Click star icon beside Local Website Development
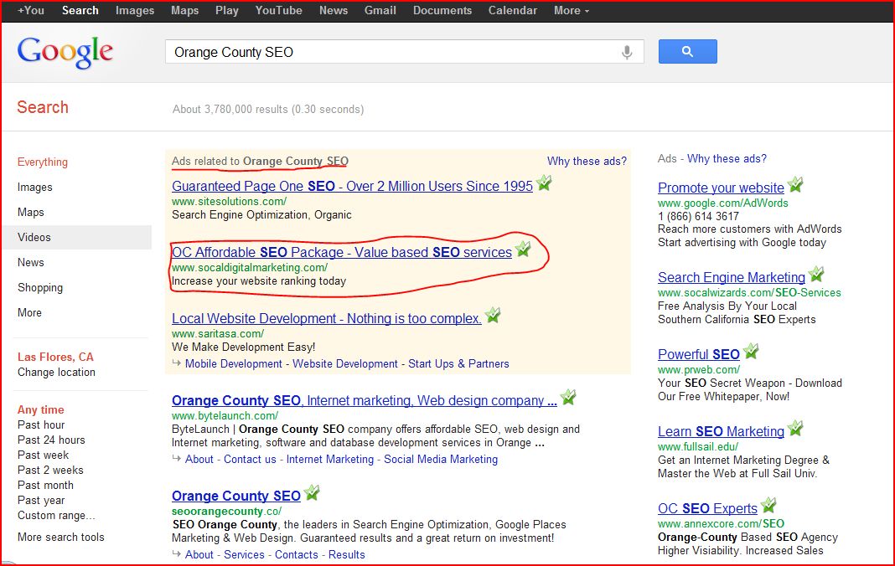 click(493, 315)
